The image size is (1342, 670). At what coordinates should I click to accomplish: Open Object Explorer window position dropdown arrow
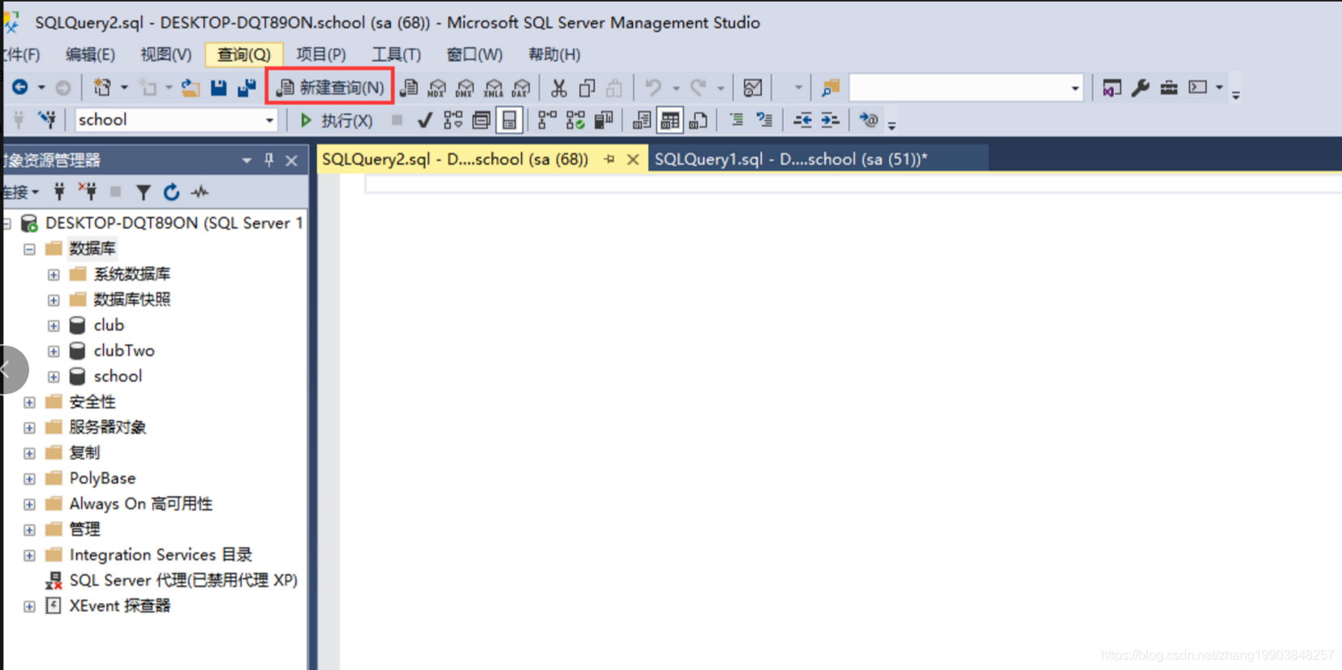point(247,161)
